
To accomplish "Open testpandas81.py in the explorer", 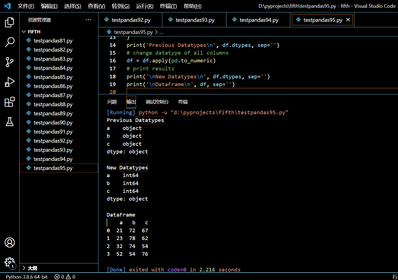I will 59,41.
